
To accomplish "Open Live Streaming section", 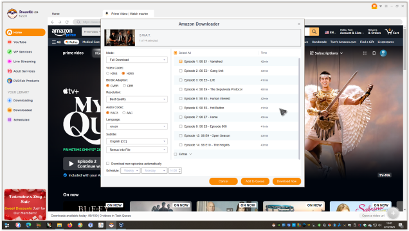I will coord(24,62).
